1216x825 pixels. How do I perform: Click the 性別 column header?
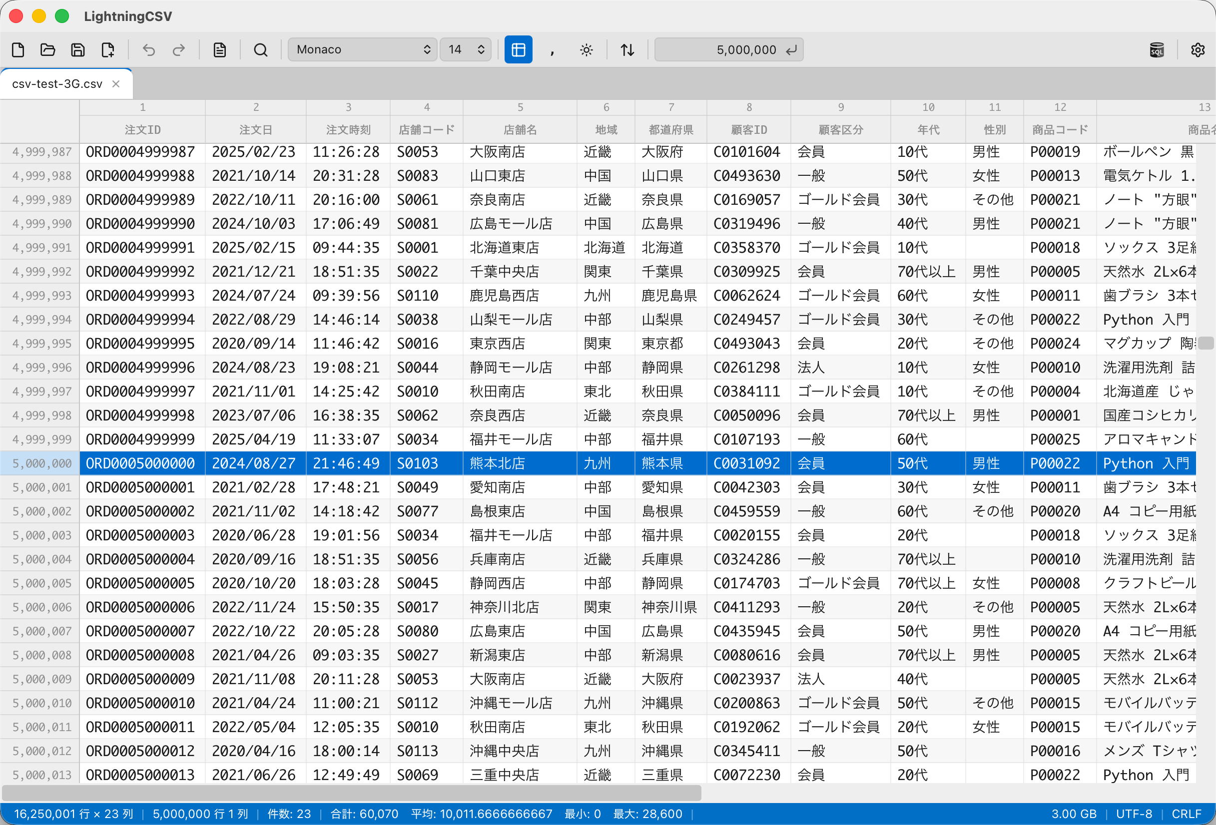[995, 130]
